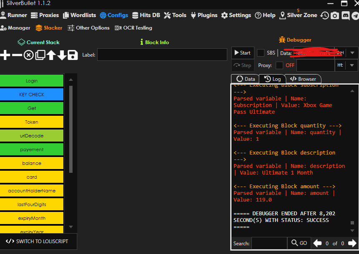359x254 pixels.
Task: Open the proxy type dropdown
Action: 352,65
